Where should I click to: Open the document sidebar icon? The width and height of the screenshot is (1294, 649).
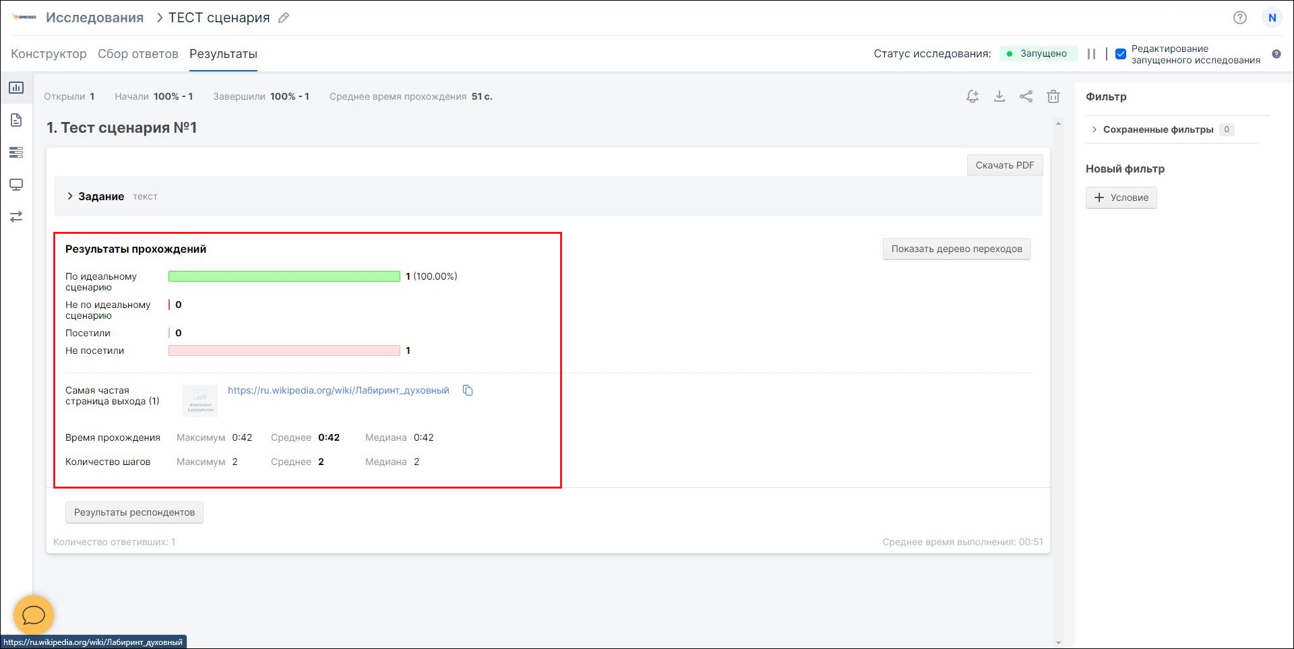tap(16, 120)
